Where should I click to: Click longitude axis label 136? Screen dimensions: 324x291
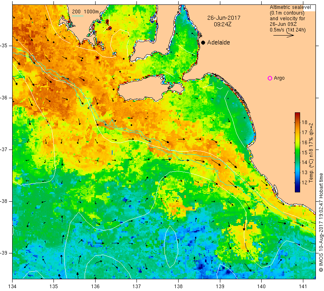point(95,287)
